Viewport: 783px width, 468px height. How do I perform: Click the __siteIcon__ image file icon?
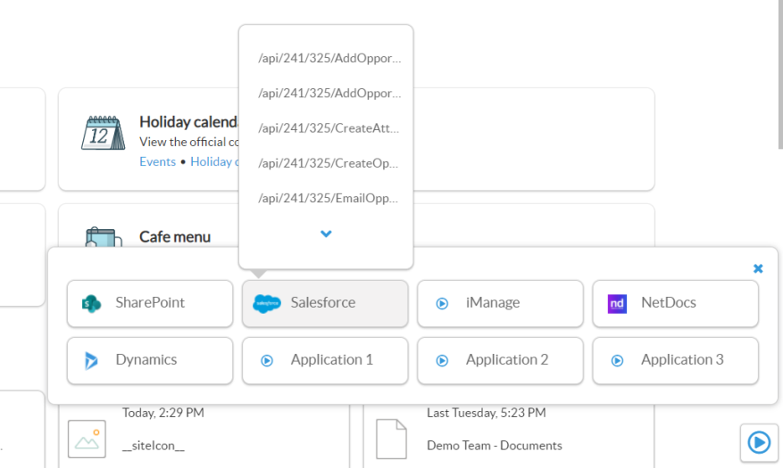click(87, 439)
